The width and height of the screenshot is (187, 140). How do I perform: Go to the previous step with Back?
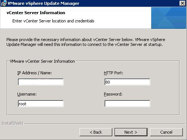tap(96, 132)
